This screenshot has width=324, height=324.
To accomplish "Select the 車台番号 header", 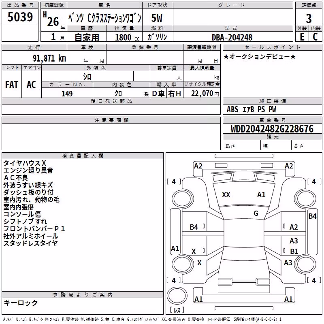I will (272, 120).
